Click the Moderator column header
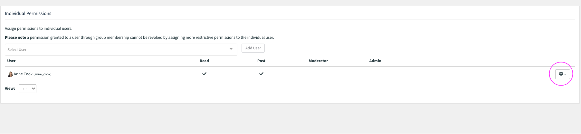The image size is (581, 134). point(318,61)
